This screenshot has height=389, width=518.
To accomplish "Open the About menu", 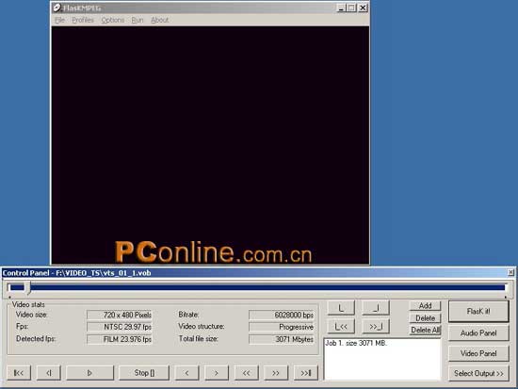I will click(159, 20).
